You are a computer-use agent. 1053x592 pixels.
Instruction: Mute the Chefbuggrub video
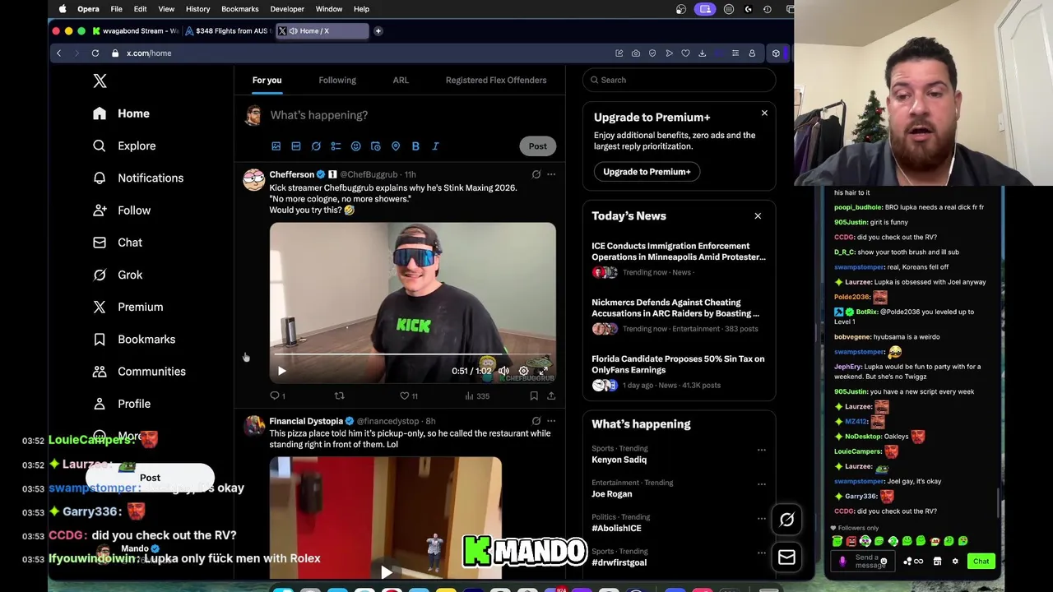coord(503,371)
